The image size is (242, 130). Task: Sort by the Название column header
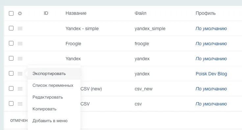pos(76,13)
